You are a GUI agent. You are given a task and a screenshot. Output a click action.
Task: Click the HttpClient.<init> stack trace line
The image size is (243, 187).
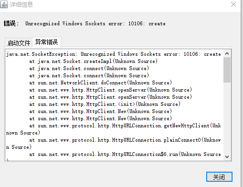pyautogui.click(x=105, y=104)
